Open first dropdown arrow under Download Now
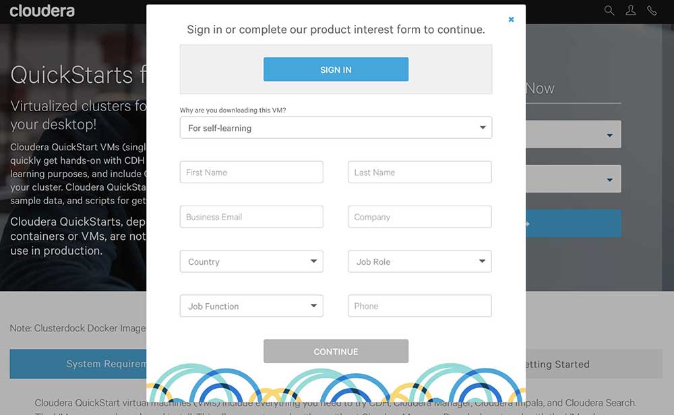 (609, 135)
